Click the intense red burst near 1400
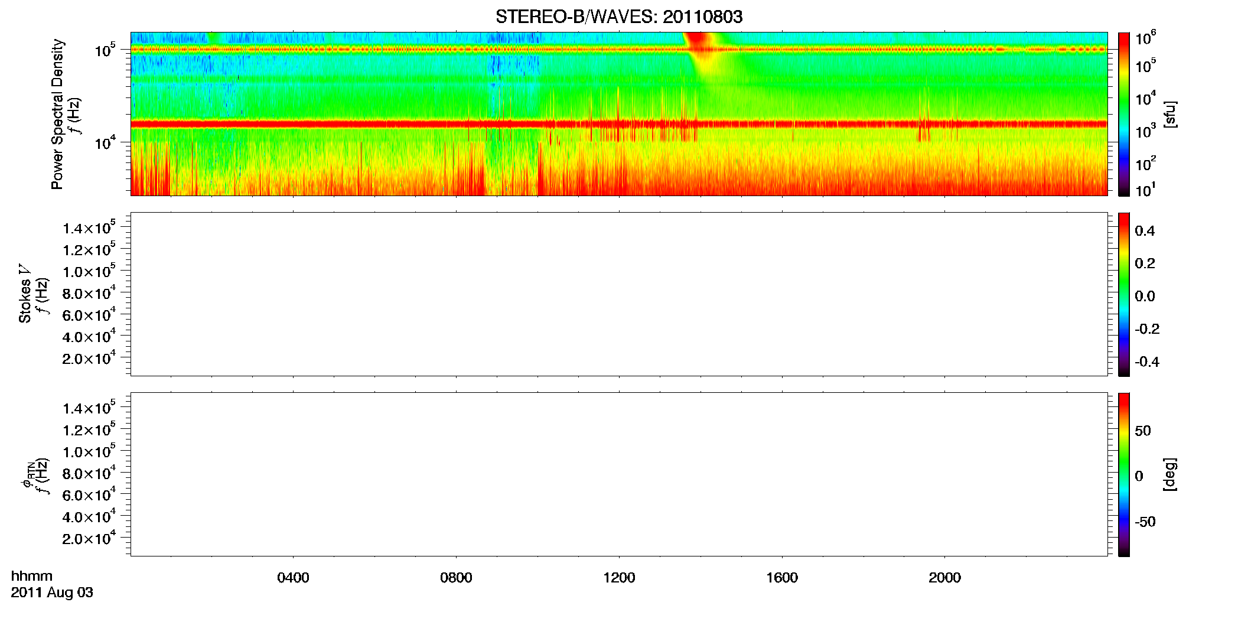This screenshot has height=638, width=1238. click(x=698, y=40)
